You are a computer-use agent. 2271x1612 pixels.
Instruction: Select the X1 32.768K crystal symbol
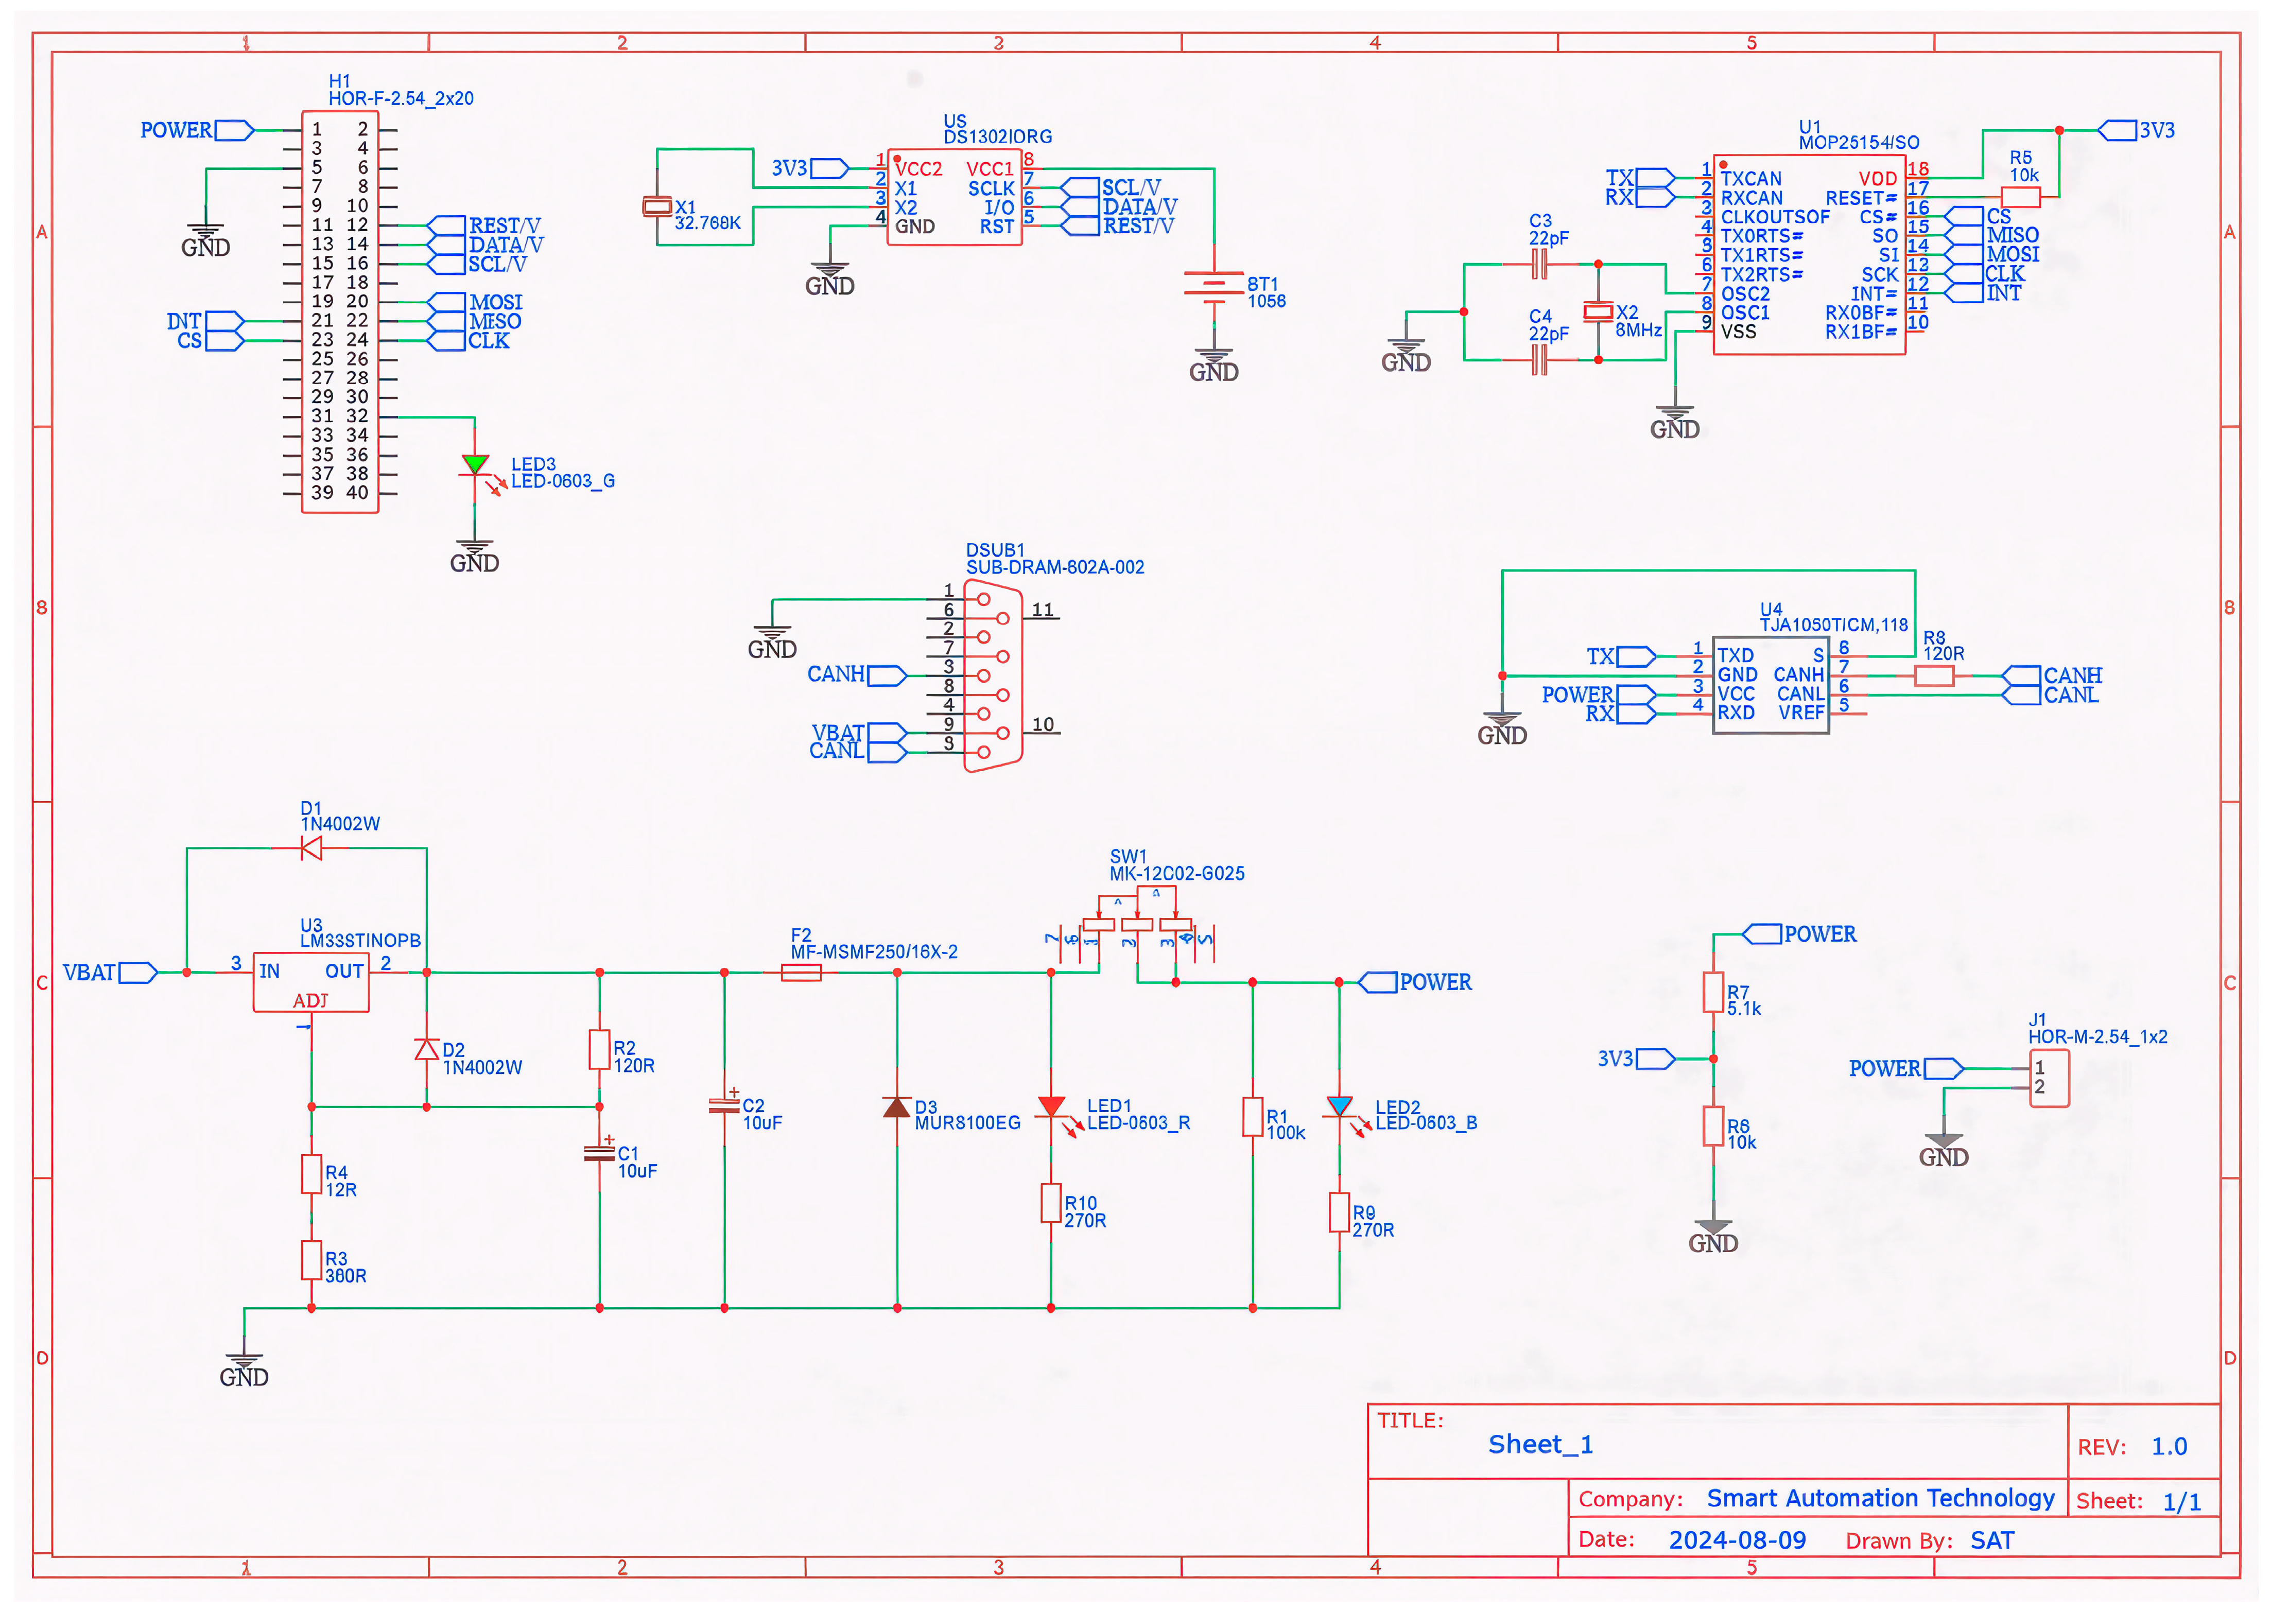click(657, 206)
